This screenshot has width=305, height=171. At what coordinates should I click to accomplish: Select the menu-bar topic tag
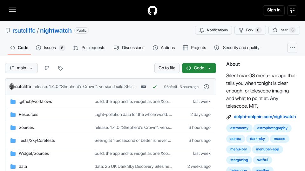[239, 149]
